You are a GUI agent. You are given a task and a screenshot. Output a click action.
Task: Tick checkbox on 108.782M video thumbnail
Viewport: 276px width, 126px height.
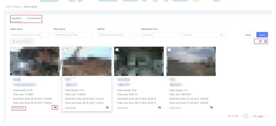click(x=169, y=50)
